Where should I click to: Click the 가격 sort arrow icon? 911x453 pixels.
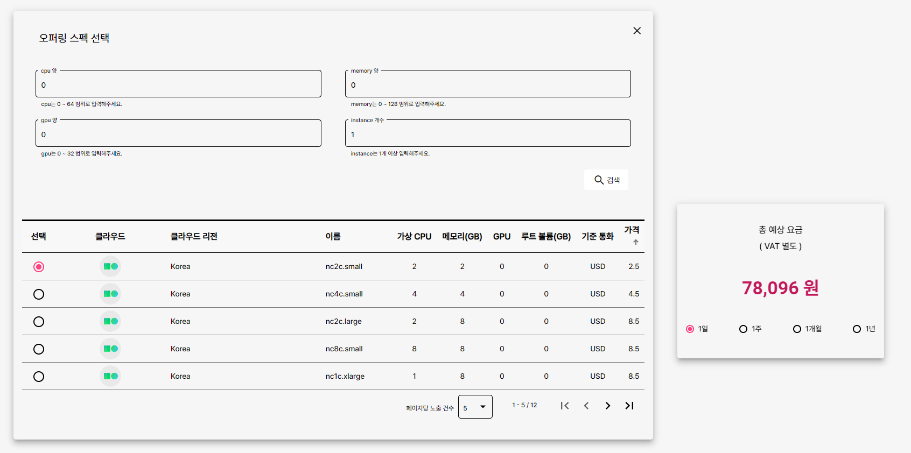click(636, 242)
